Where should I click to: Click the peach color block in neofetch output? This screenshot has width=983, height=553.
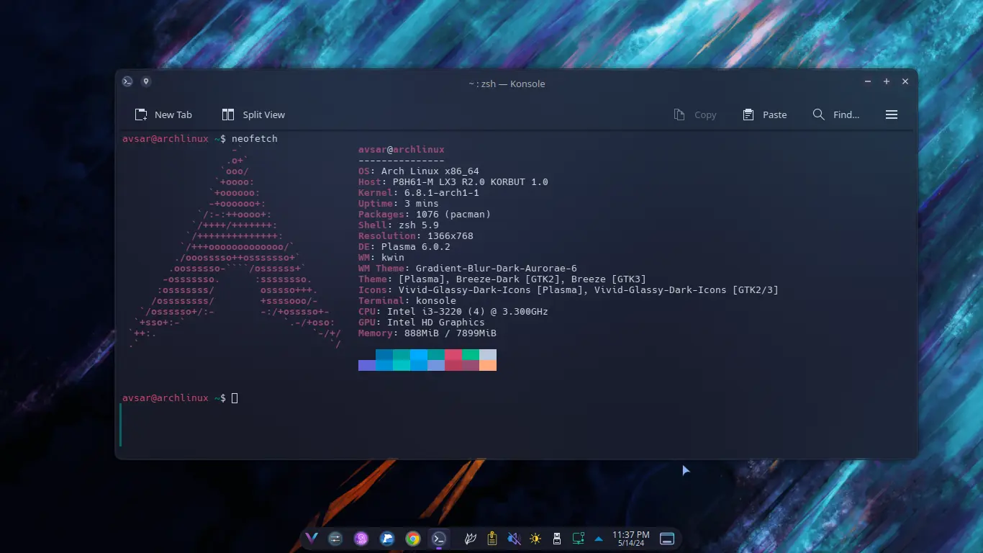[488, 365]
